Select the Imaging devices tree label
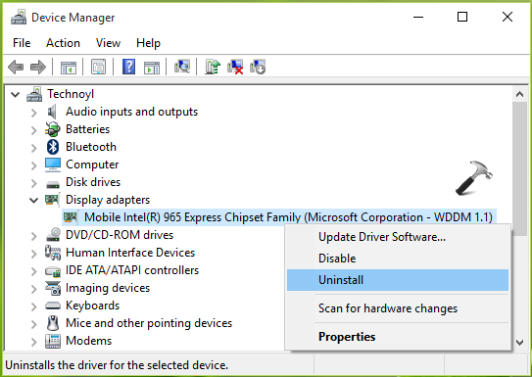 tap(108, 288)
